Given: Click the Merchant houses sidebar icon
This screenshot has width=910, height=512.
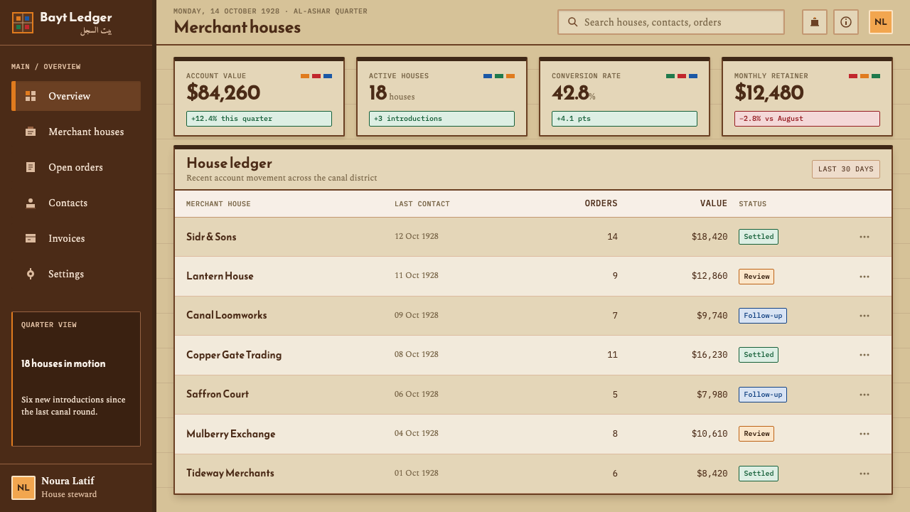Looking at the screenshot, I should pyautogui.click(x=31, y=132).
